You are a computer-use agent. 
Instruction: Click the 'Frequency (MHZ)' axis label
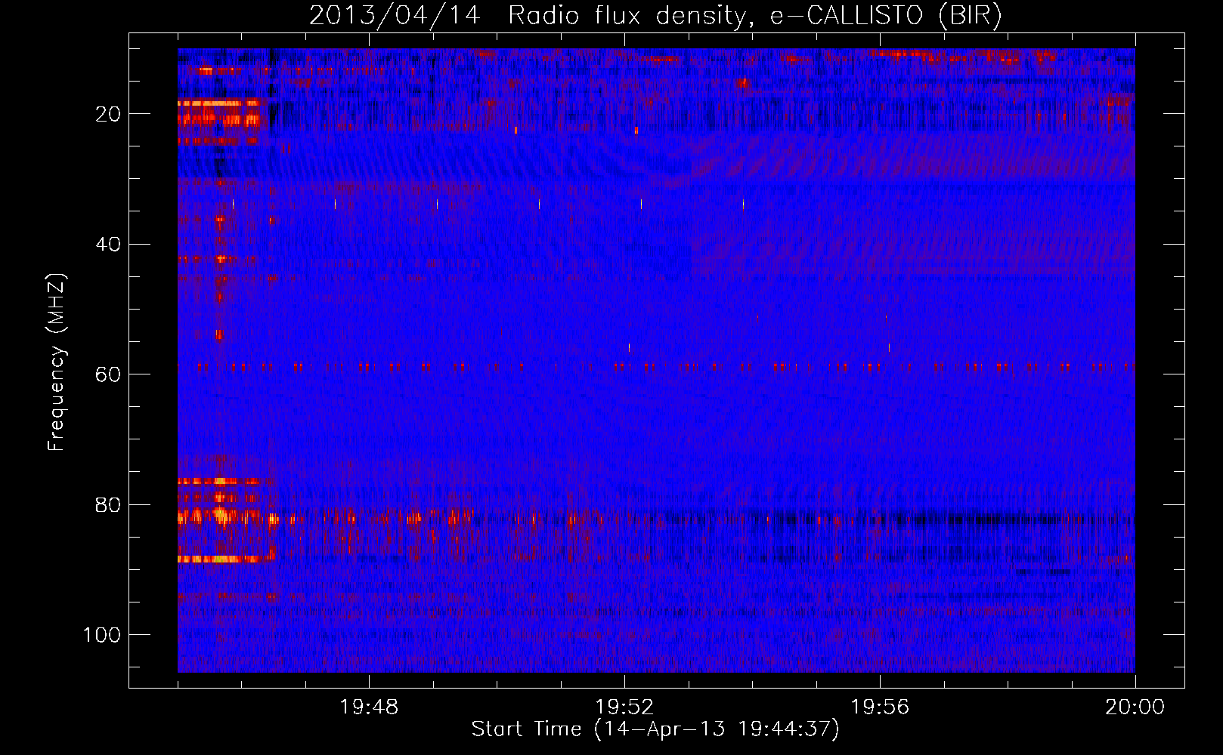(57, 362)
